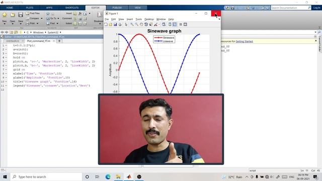Image resolution: width=322 pixels, height=181 pixels.
Task: Open the Find dropdown in Navigate group
Action: click(x=57, y=24)
